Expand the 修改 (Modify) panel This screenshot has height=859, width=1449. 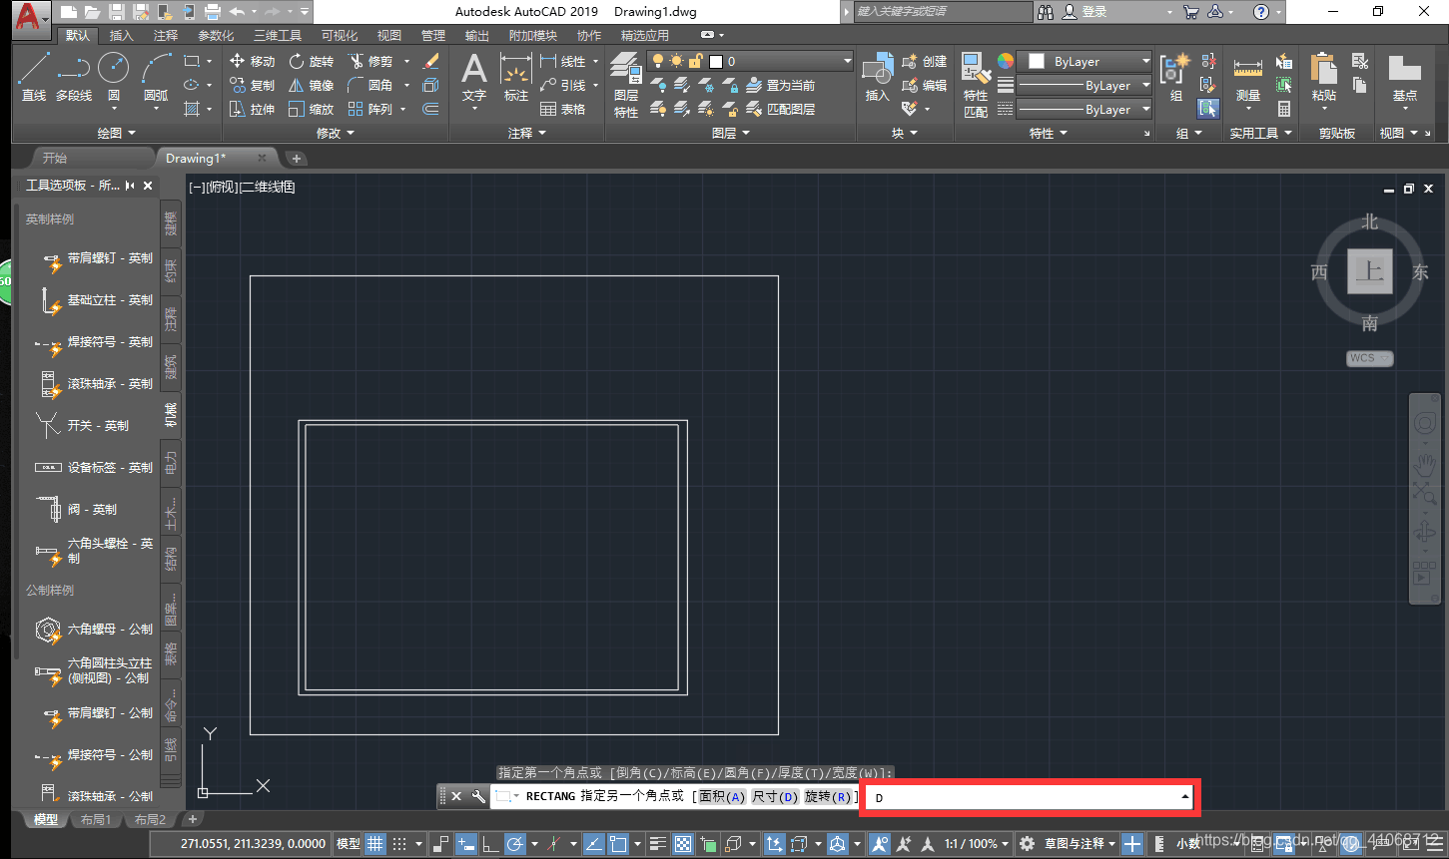click(x=335, y=133)
